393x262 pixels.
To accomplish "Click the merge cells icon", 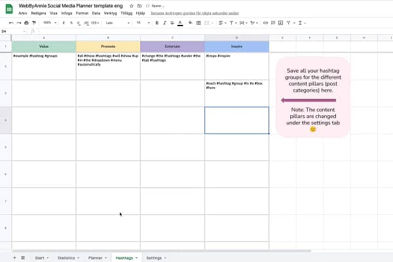I will coord(206,23).
